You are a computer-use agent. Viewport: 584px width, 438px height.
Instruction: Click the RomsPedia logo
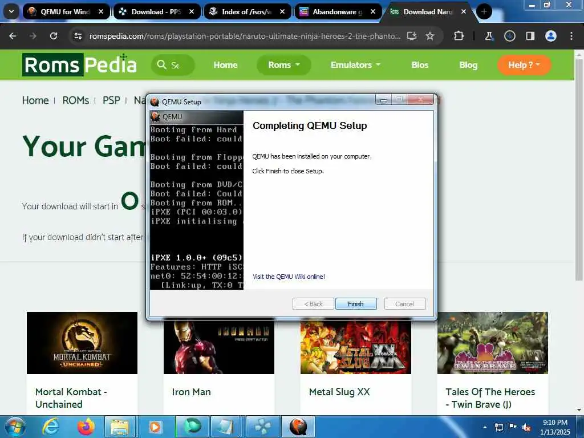click(79, 65)
